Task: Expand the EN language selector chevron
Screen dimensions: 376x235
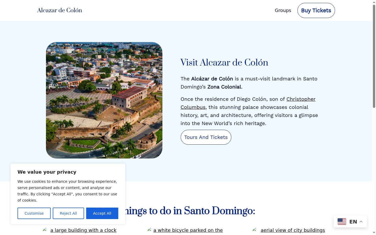Action: [x=361, y=222]
